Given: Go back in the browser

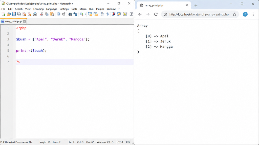Looking at the screenshot, I should 140,14.
